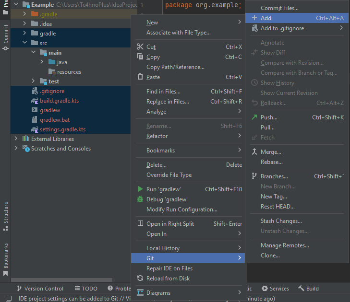Open the Local History submenu
The height and width of the screenshot is (302, 350).
tap(163, 248)
